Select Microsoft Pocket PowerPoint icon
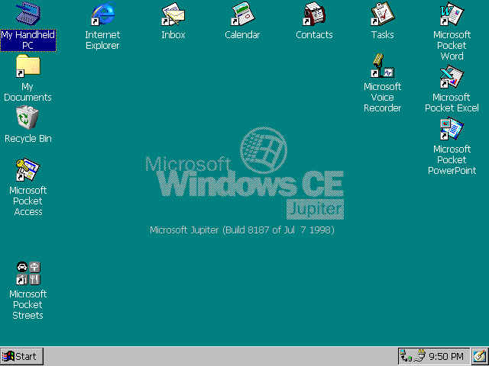The image size is (489, 366). pyautogui.click(x=452, y=128)
